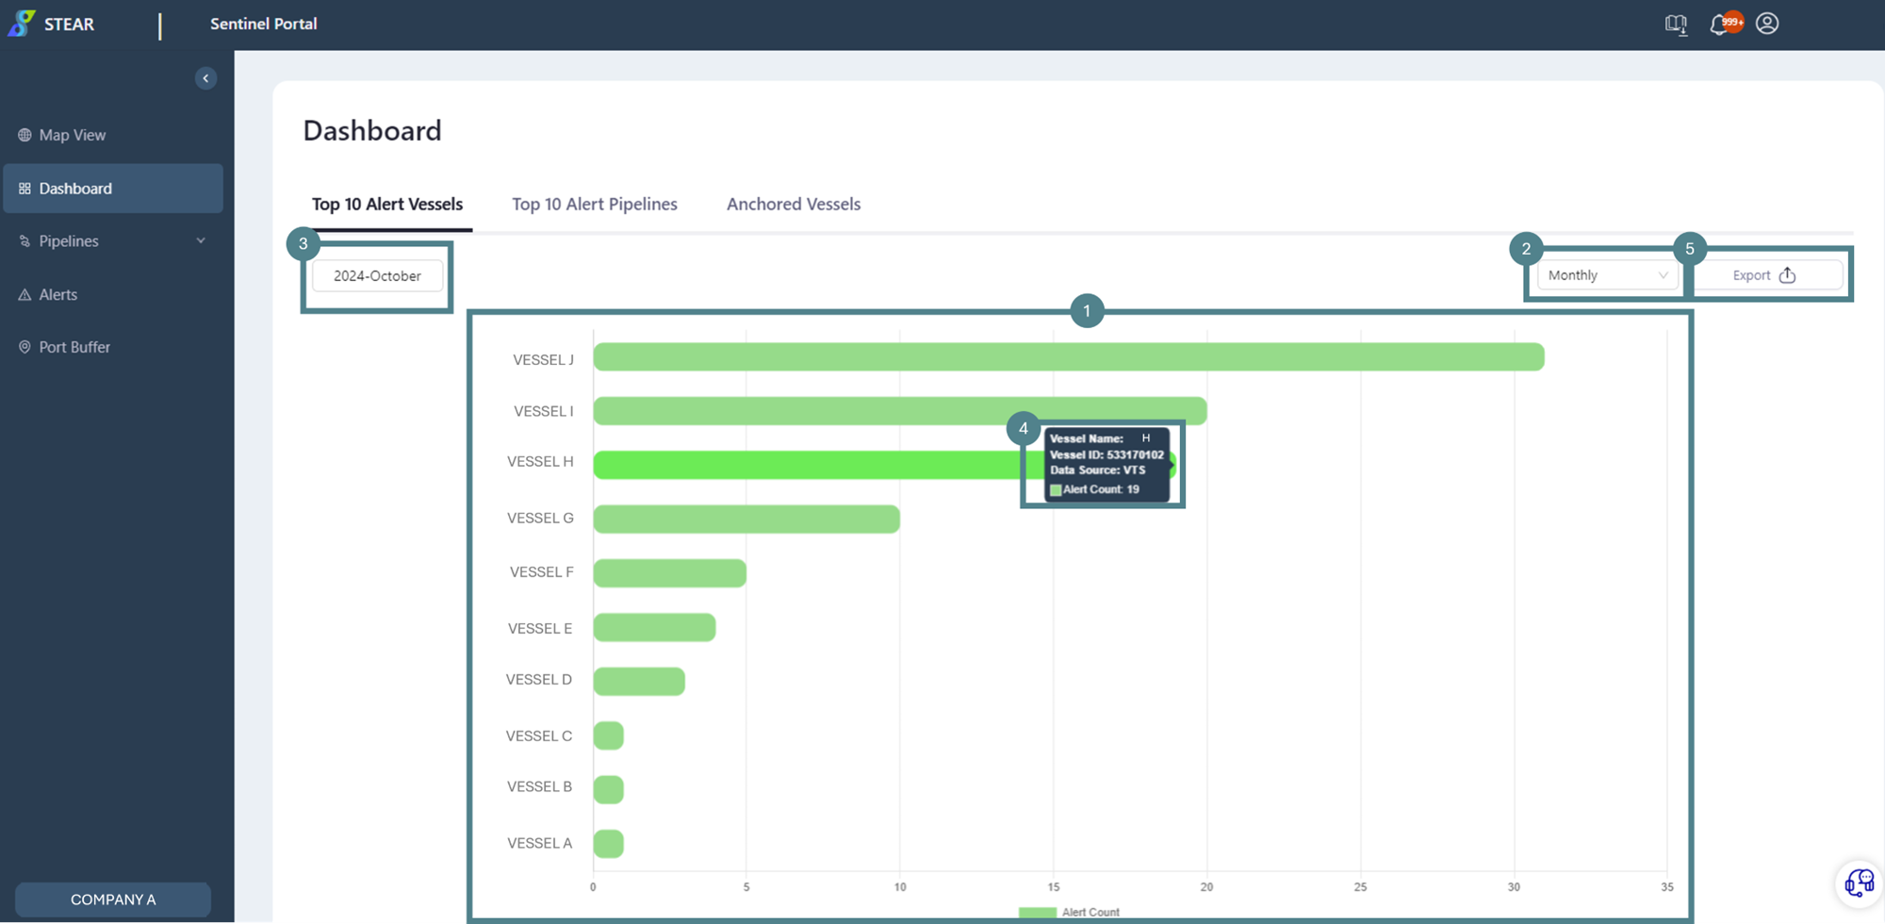Switch to the Top 10 Alert Pipelines tab

(595, 204)
